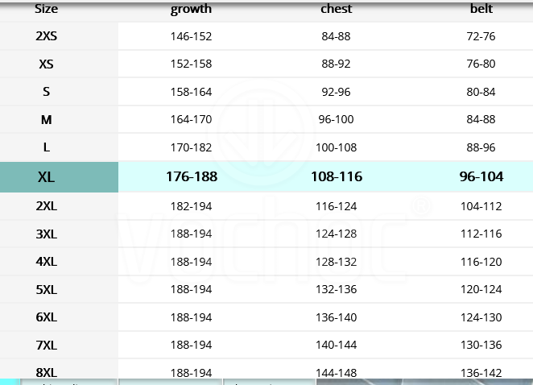Viewport: 533px width, 385px height.
Task: Click the XL chest value 108-116
Action: coord(337,176)
